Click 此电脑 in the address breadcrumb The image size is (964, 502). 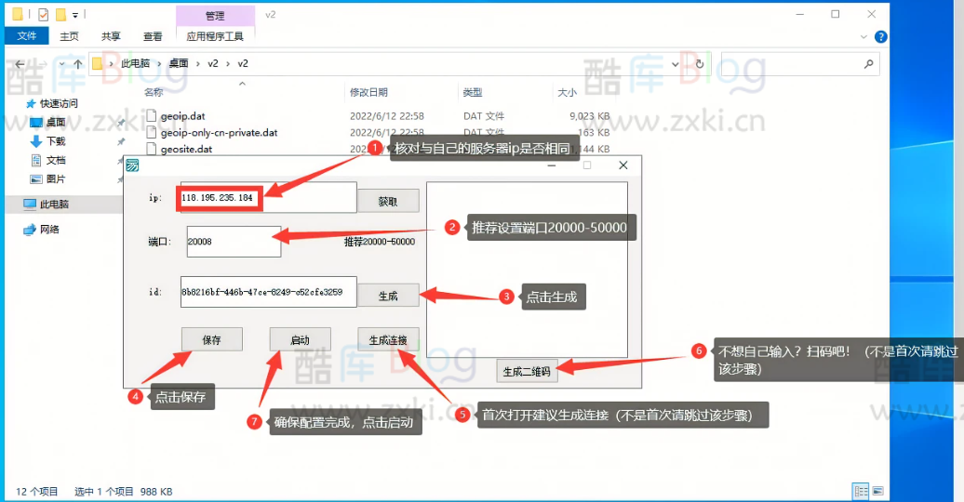point(135,63)
